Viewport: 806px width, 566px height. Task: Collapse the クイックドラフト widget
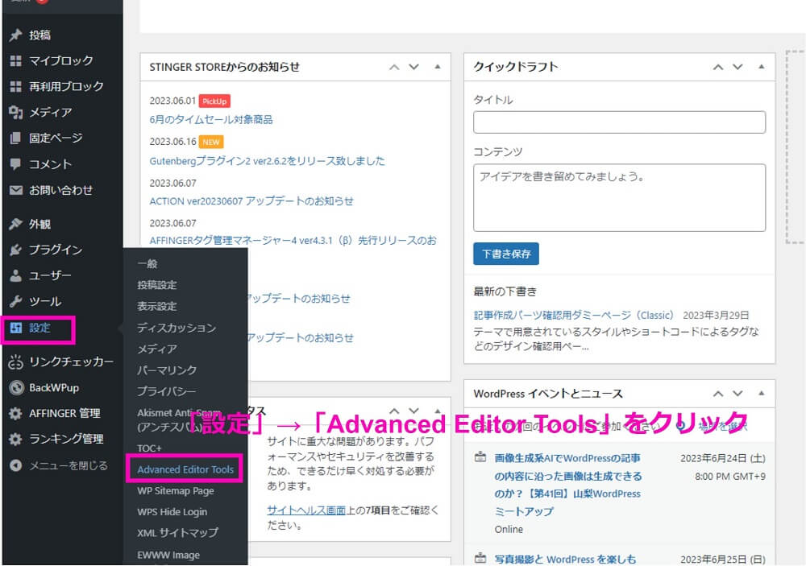pyautogui.click(x=761, y=68)
